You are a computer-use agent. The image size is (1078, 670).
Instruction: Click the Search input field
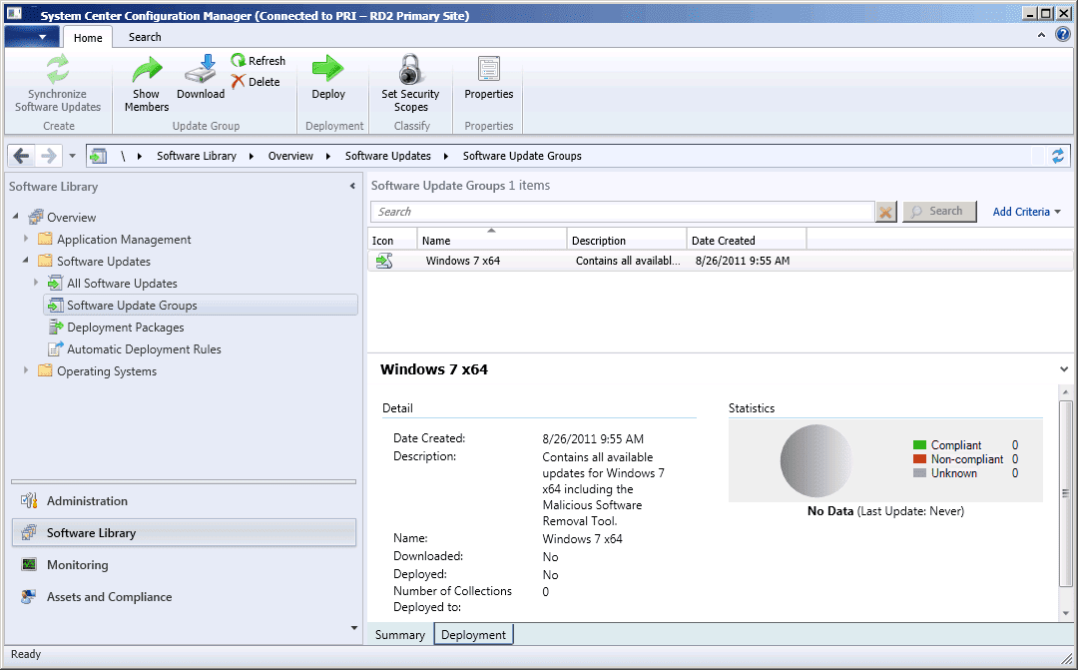point(622,212)
